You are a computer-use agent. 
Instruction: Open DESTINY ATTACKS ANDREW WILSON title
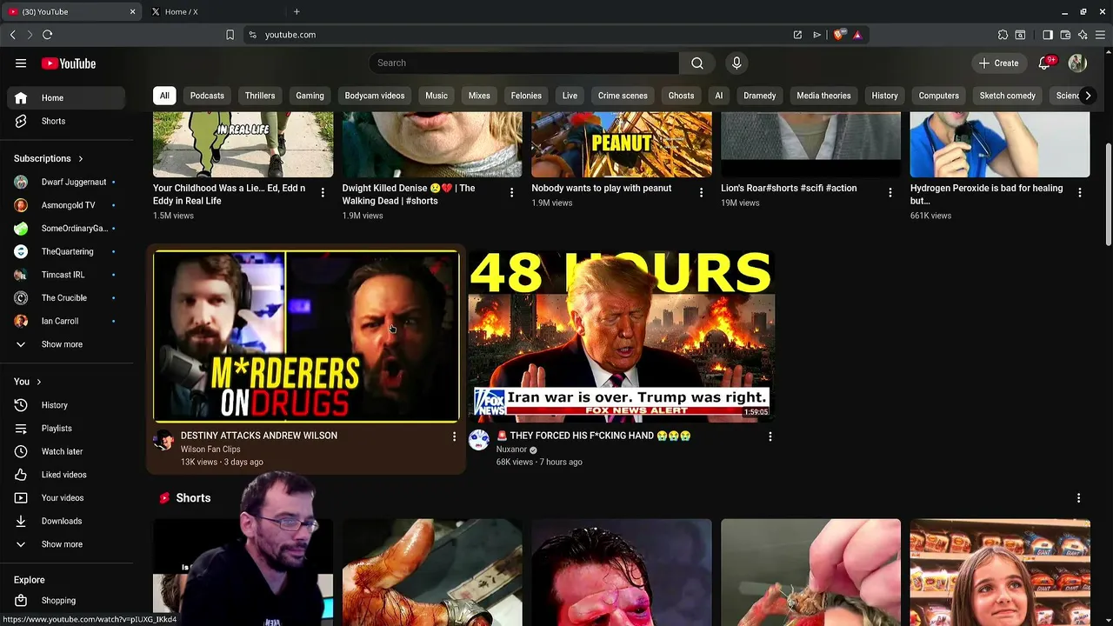[x=259, y=436]
